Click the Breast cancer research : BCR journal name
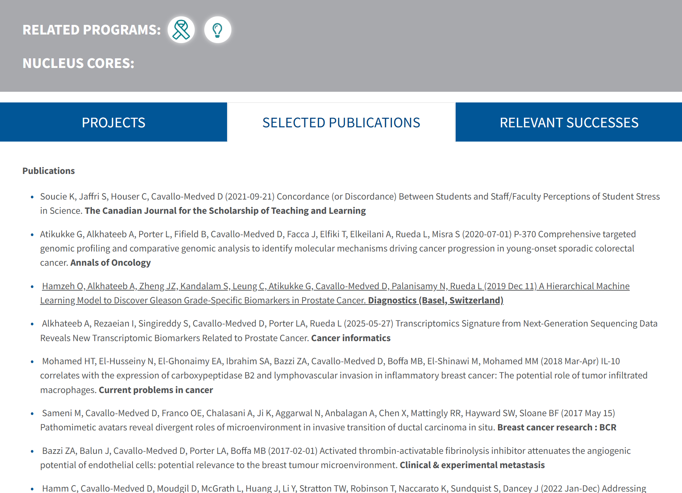Viewport: 682px width, 493px height. pos(557,428)
